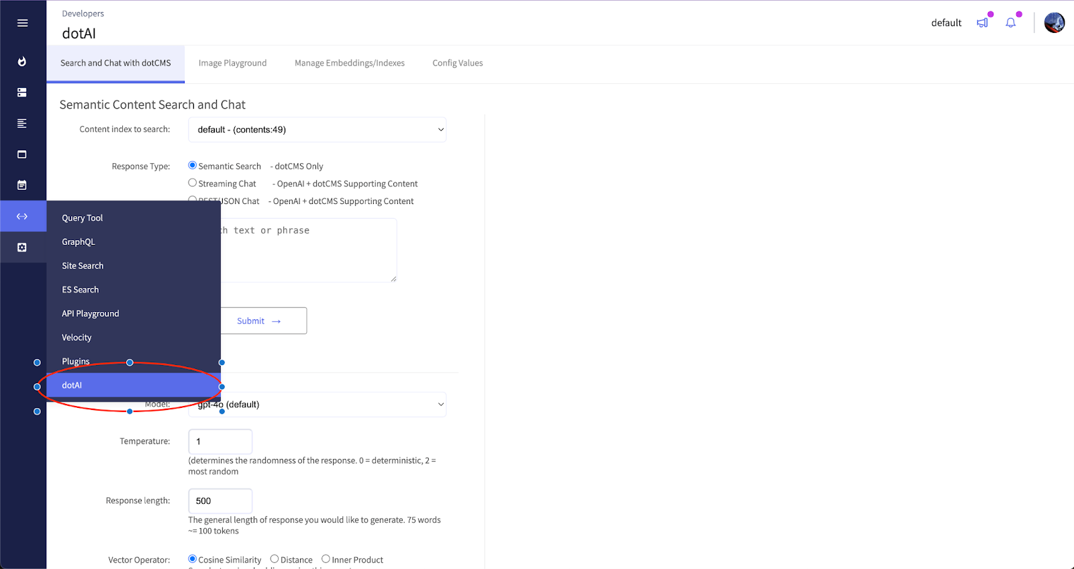The height and width of the screenshot is (569, 1074).
Task: Click the calendar icon in sidebar
Action: coord(22,185)
